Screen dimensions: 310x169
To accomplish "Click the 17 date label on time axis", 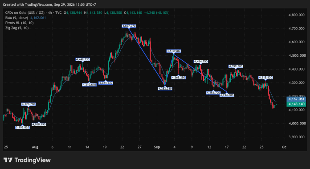I will [227, 147].
